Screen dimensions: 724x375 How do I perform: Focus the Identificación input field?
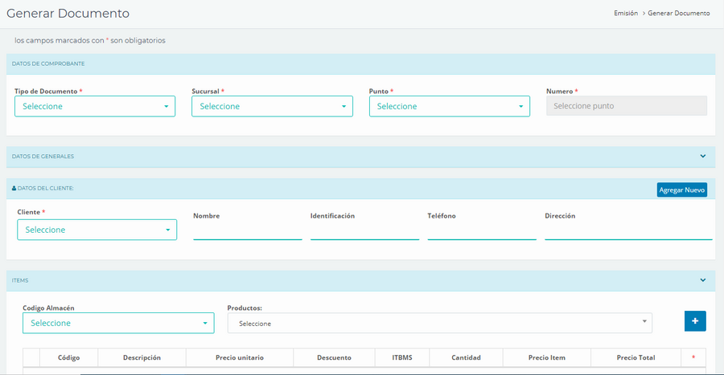[364, 231]
